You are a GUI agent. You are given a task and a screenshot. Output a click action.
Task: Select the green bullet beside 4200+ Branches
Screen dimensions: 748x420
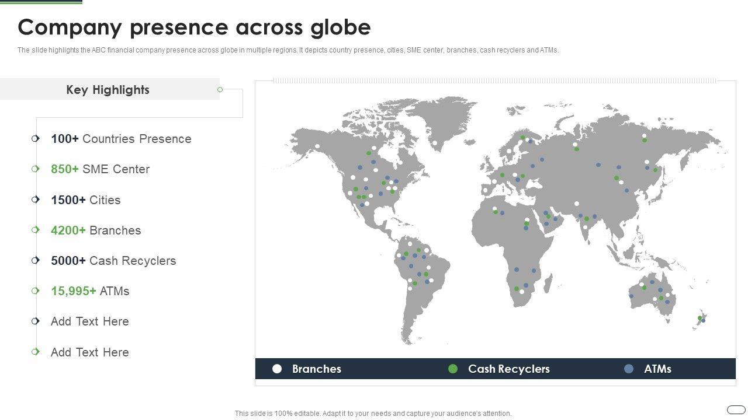36,230
